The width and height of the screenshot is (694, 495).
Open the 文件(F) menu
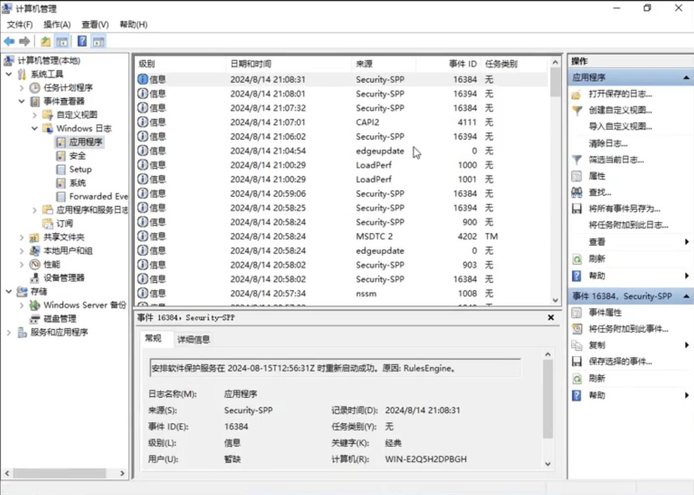pos(20,24)
